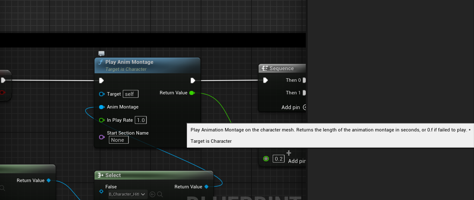
Task: Click the Play Anim Montage exec input pin
Action: 101,81
